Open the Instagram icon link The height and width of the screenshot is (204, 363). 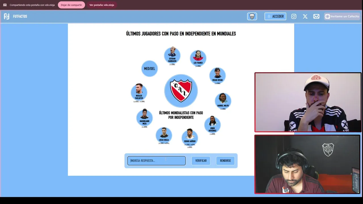click(294, 16)
